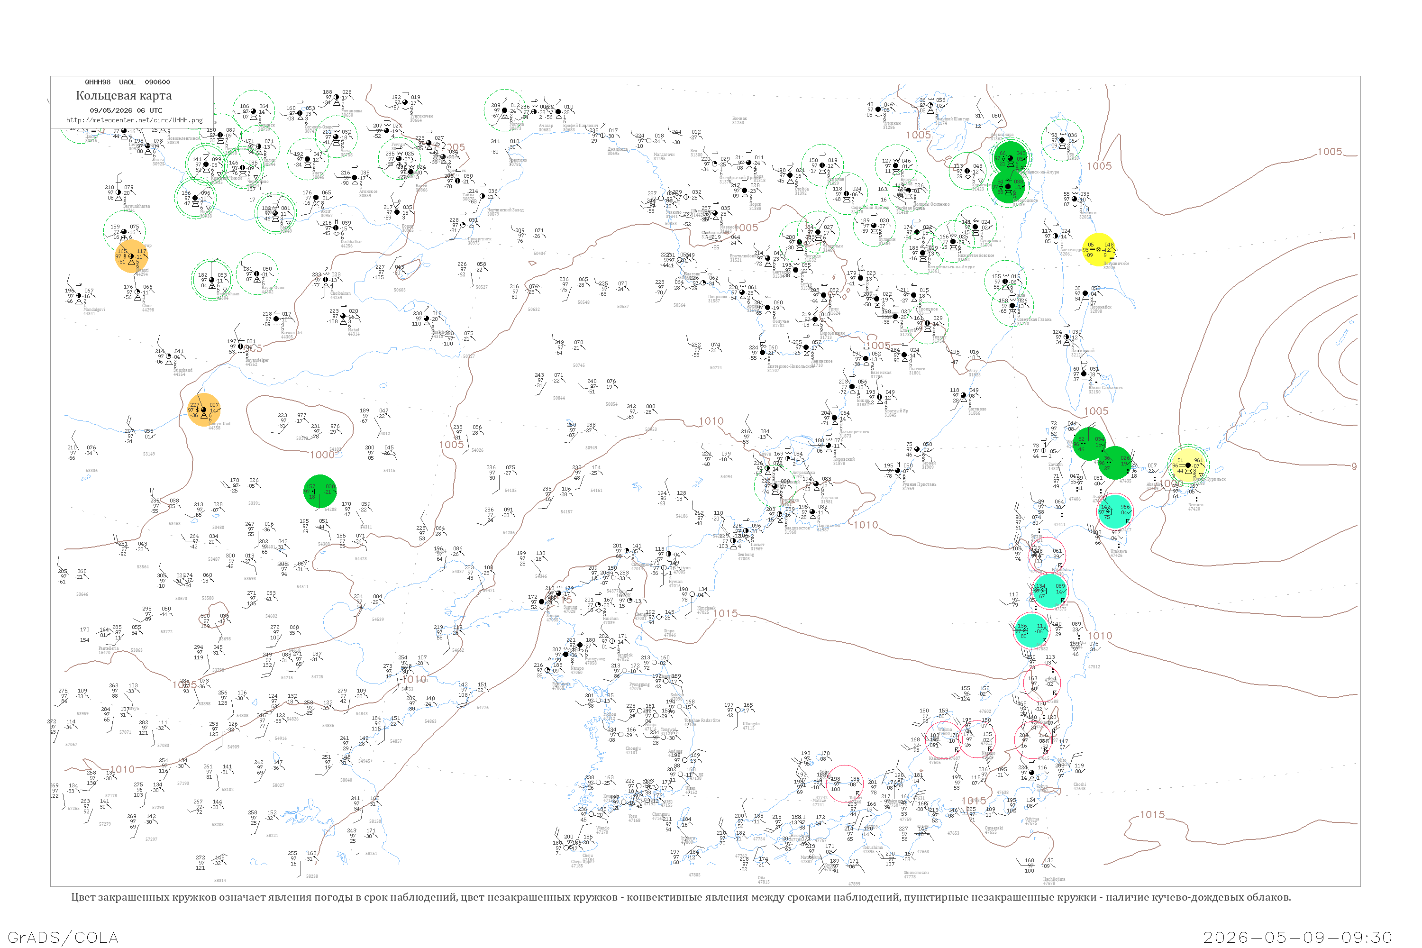1422x948 pixels.
Task: Select the station marker at Dashbalbar
Action: tap(336, 228)
